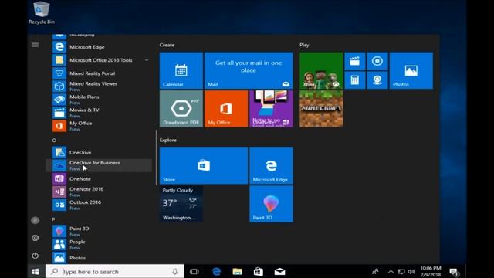This screenshot has height=278, width=494.
Task: Open the weather tile for Washington
Action: 181,204
